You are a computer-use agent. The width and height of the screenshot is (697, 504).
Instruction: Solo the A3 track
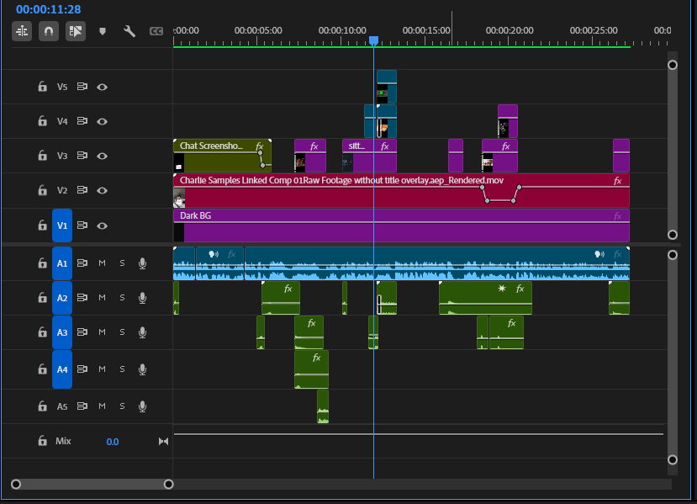(122, 332)
